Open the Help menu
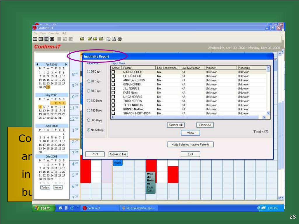 pos(65,33)
